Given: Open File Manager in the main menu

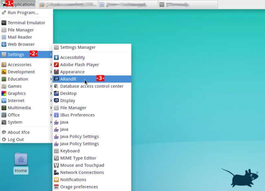Looking at the screenshot, I should [x=26, y=30].
